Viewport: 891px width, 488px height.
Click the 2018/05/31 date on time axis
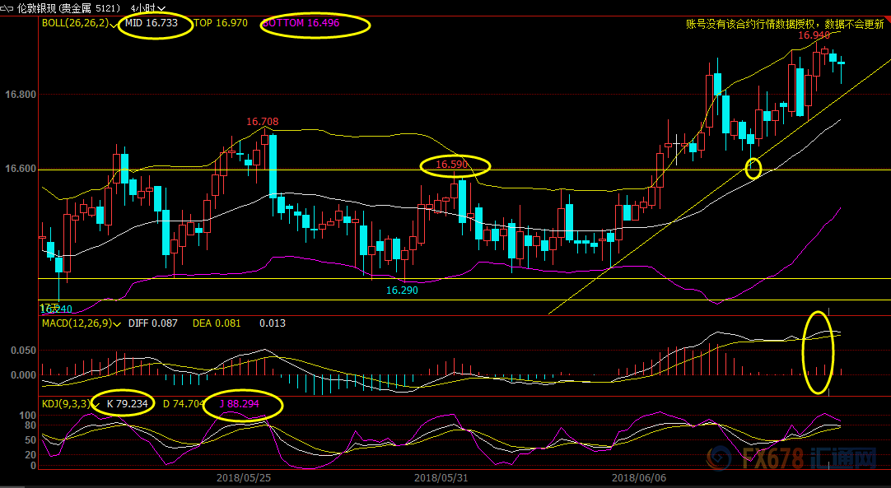[x=441, y=478]
